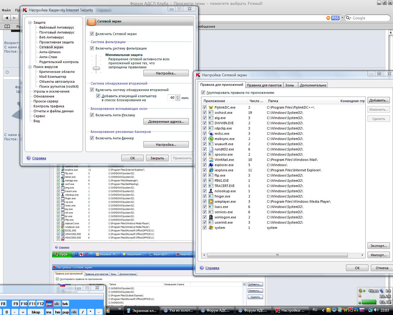The width and height of the screenshot is (393, 315).
Task: Open Угрозы и исключения in the settings tree
Action: (51, 91)
